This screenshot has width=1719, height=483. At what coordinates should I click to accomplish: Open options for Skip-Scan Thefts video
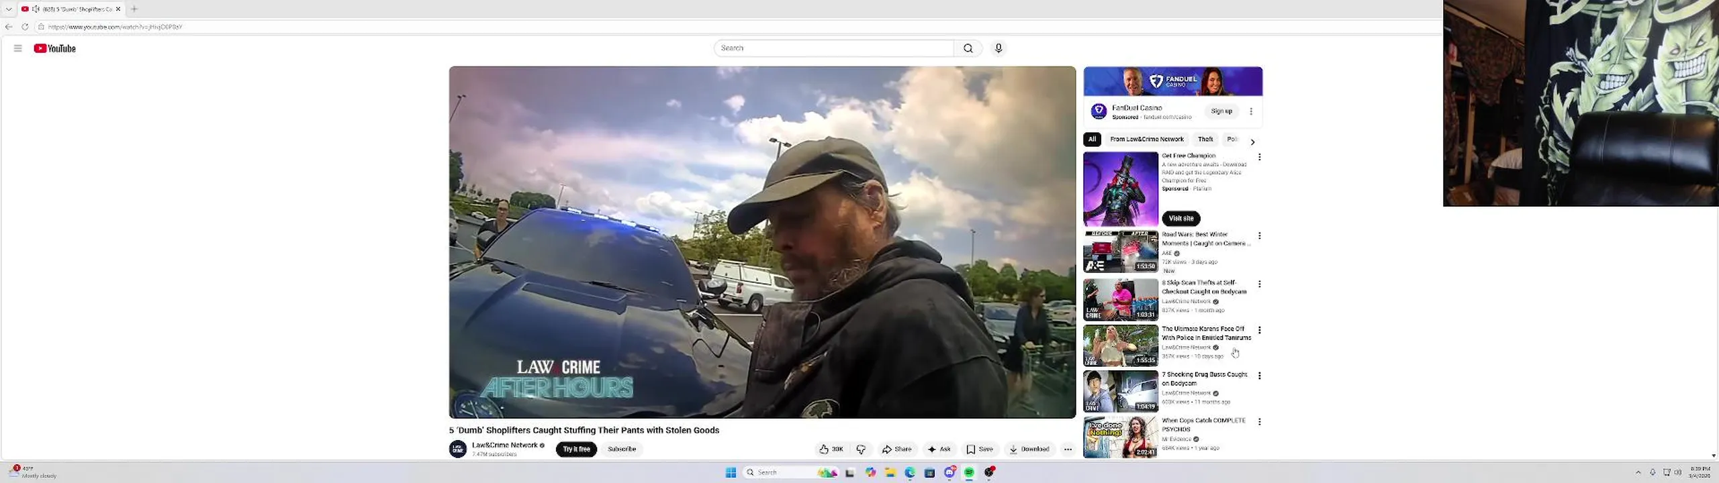1260,284
